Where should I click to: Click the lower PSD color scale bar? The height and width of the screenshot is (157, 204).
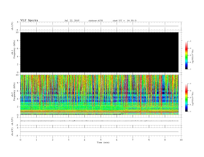click(186, 98)
